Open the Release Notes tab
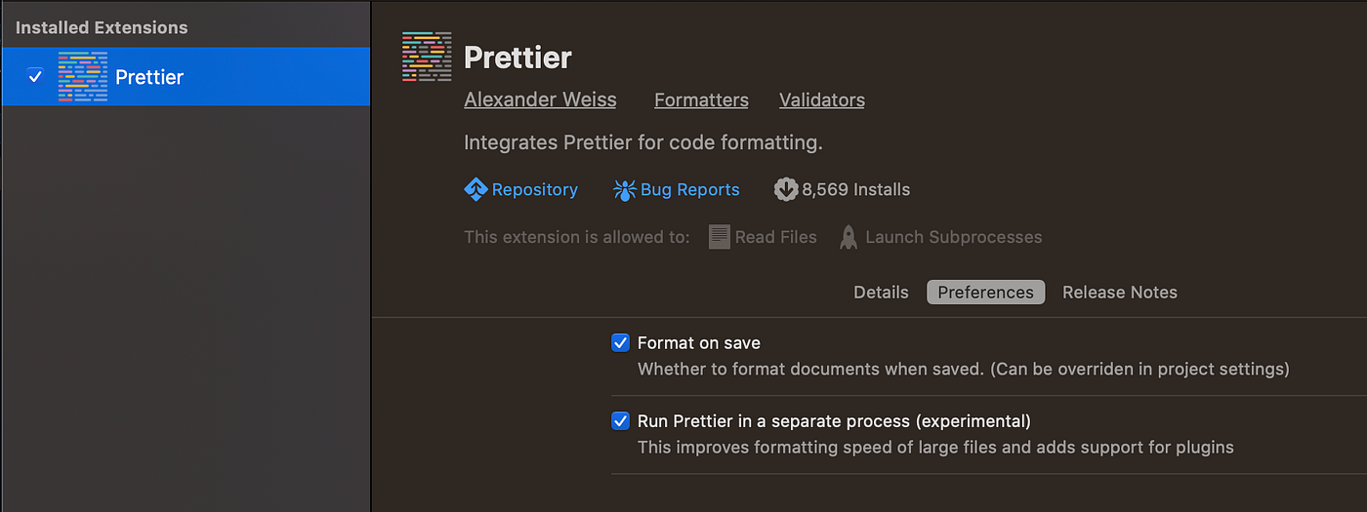This screenshot has width=1367, height=512. click(x=1120, y=293)
